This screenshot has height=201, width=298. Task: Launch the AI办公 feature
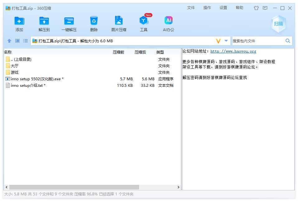tap(168, 21)
